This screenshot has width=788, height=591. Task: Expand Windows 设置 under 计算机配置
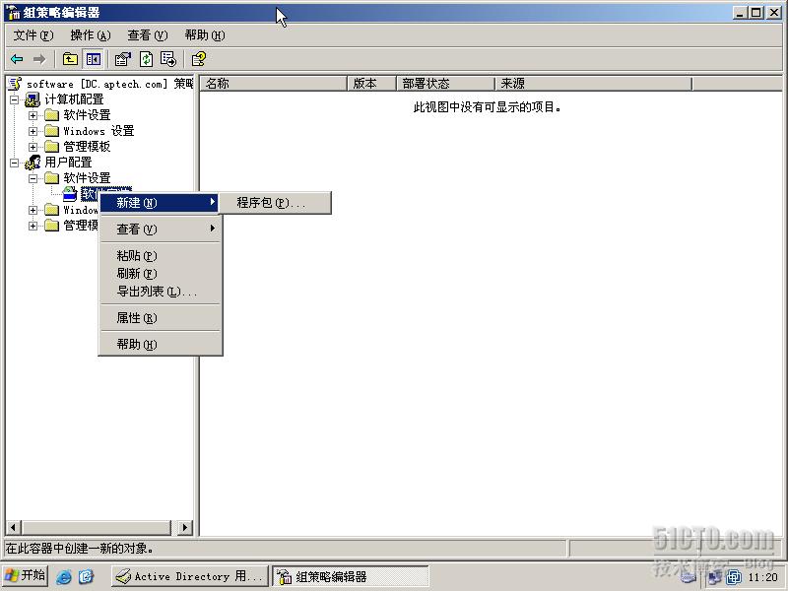point(33,131)
